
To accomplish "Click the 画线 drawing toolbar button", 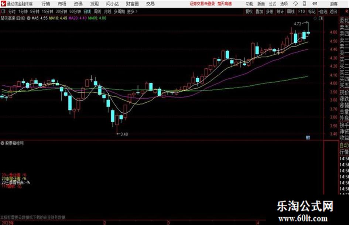I will click(291, 11).
